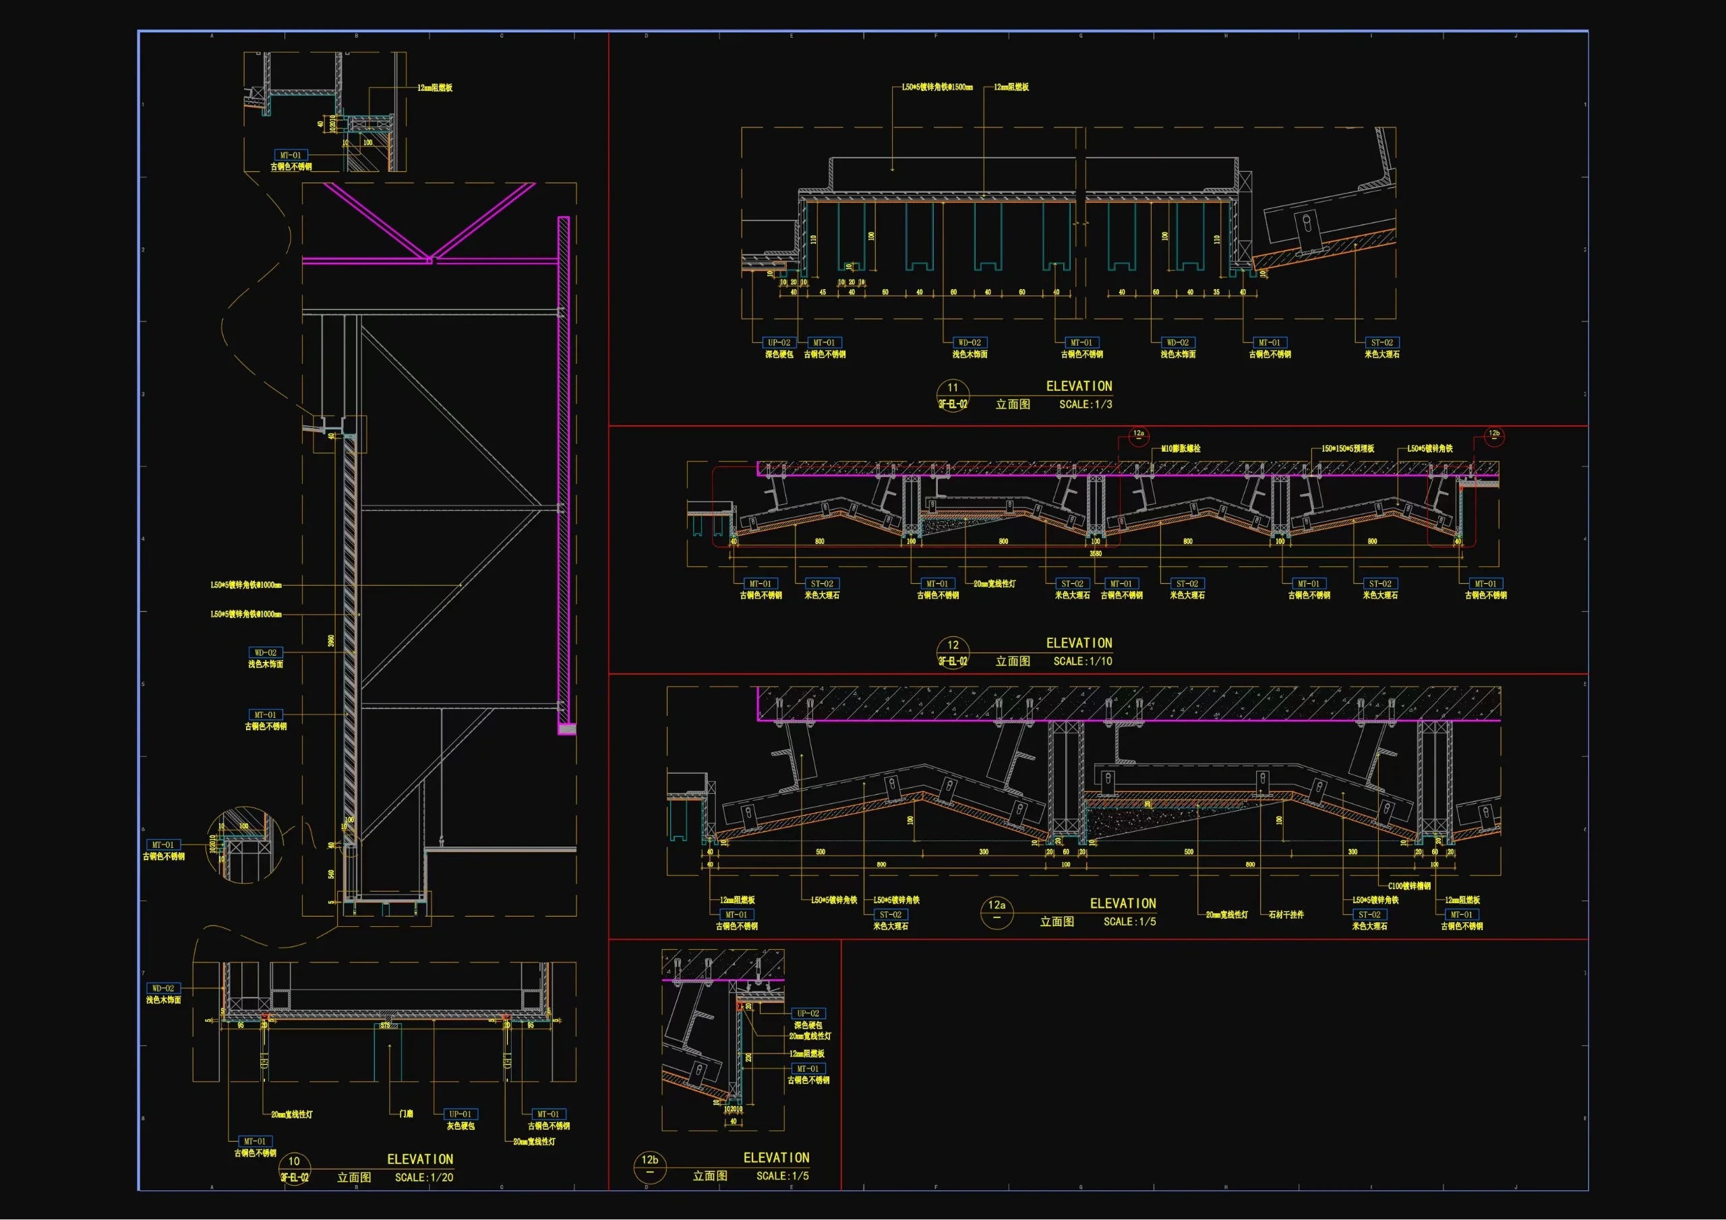This screenshot has width=1726, height=1220.
Task: Click the drawing number 12 title bubble
Action: click(953, 652)
